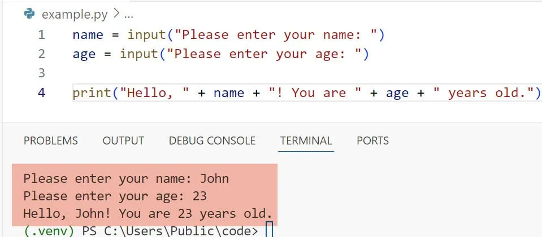Focus the terminal prompt cursor after code>
Screen dimensions: 542x237
(270, 231)
